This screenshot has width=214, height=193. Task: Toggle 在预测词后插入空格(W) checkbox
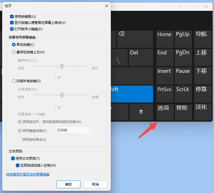17,165
